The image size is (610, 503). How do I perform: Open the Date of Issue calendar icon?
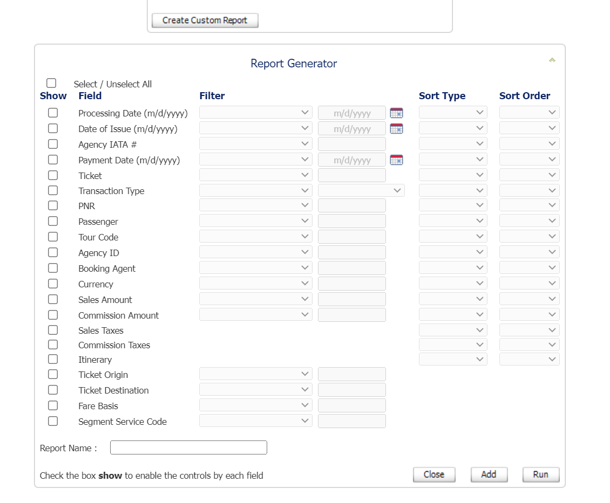click(396, 129)
